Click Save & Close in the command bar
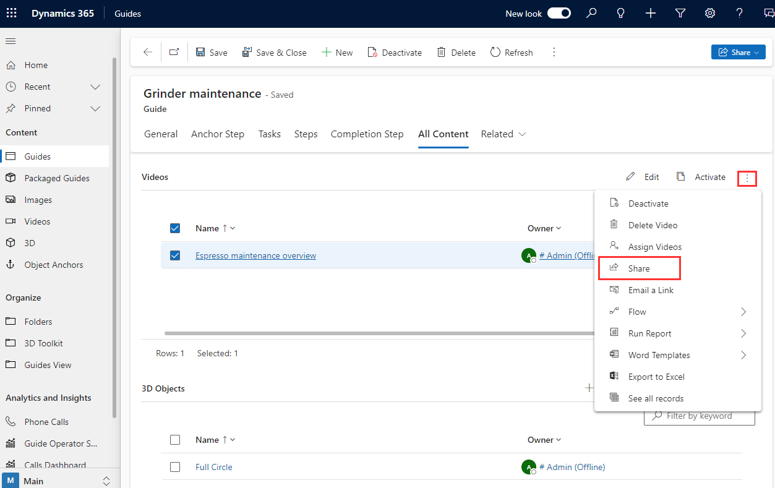This screenshot has height=488, width=775. click(x=275, y=52)
